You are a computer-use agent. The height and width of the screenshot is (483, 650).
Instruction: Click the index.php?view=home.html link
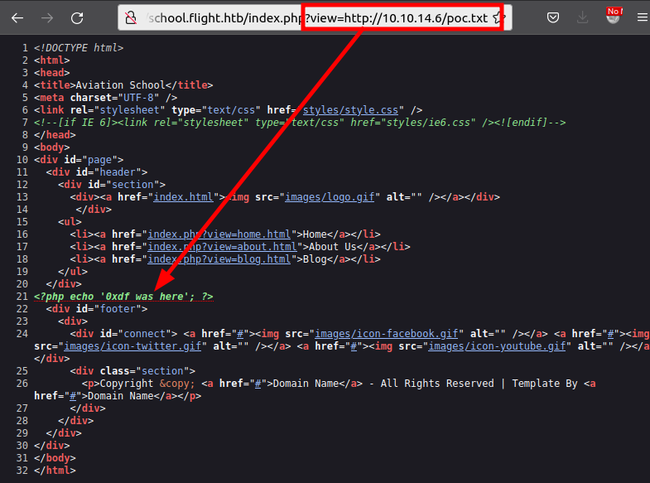coord(219,234)
